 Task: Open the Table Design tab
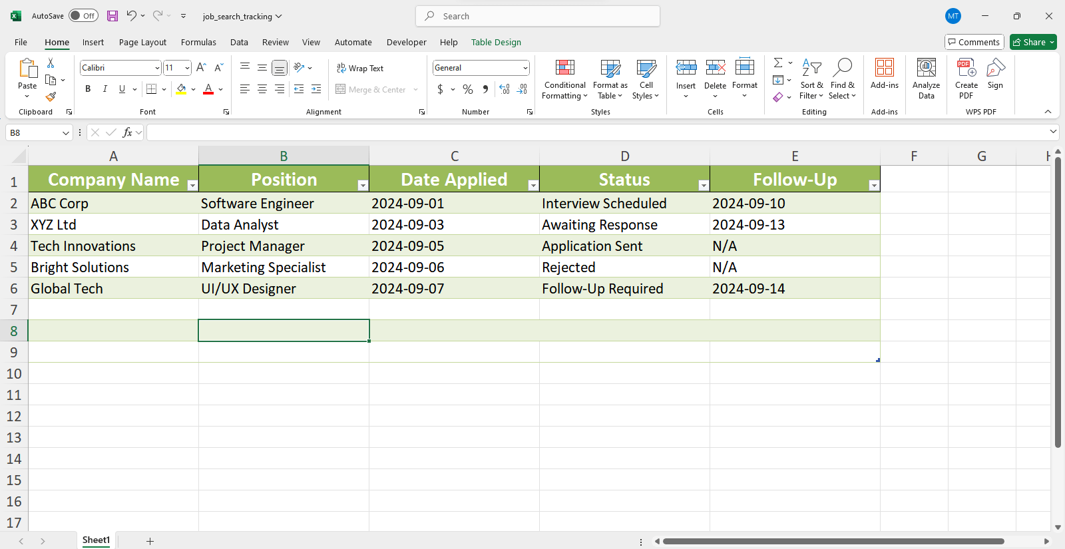coord(496,42)
